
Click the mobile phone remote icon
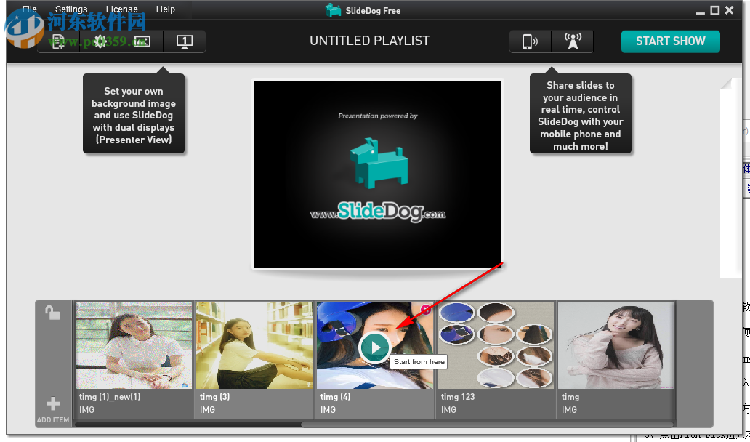[x=530, y=41]
